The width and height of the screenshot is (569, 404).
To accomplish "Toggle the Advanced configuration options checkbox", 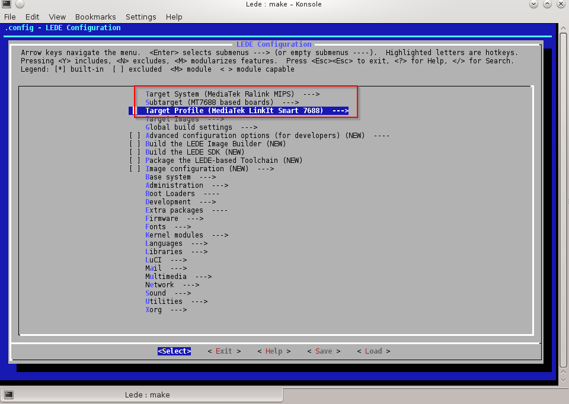I will [135, 136].
